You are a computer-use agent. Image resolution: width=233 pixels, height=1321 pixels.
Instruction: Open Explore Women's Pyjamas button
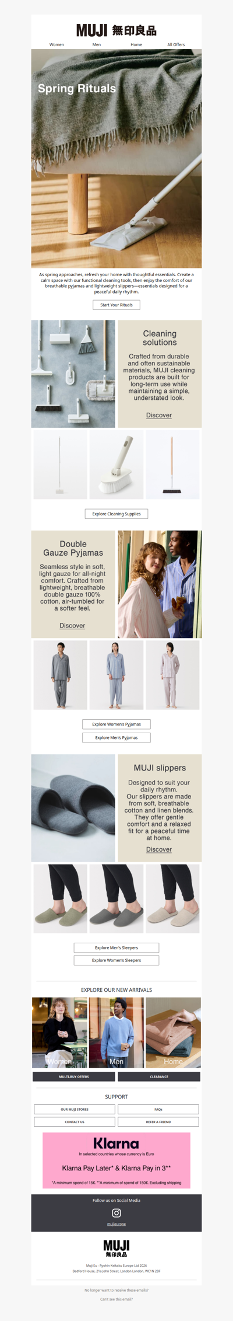click(x=116, y=724)
